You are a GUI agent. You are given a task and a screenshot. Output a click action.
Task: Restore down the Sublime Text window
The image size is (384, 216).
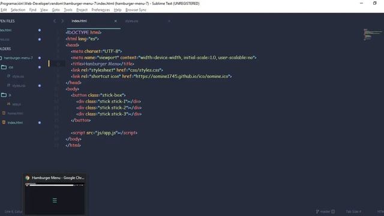(x=374, y=3)
